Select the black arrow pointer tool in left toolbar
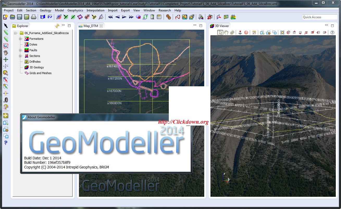This screenshot has width=341, height=209. coord(5,25)
